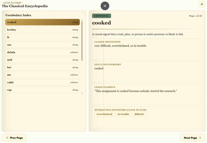Click the 'Page 1 of 18' indicator

pyautogui.click(x=195, y=16)
